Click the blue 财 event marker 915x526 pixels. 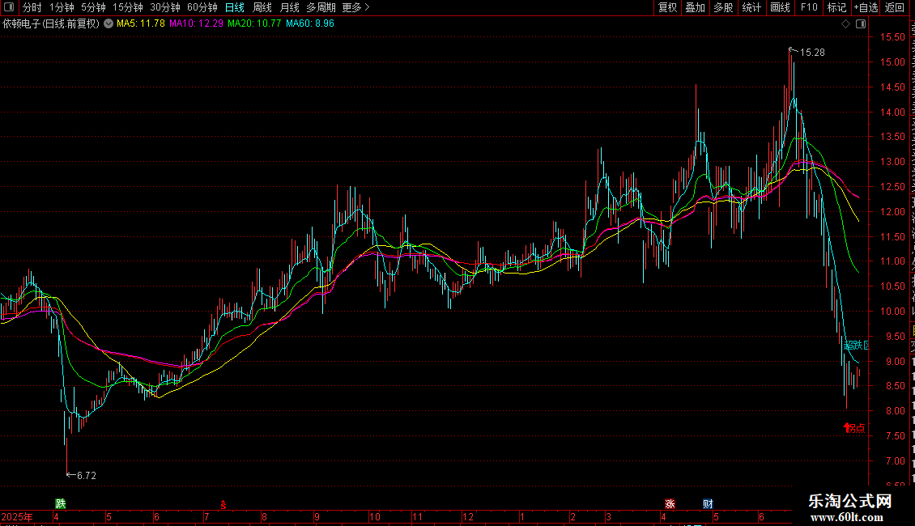pyautogui.click(x=708, y=504)
